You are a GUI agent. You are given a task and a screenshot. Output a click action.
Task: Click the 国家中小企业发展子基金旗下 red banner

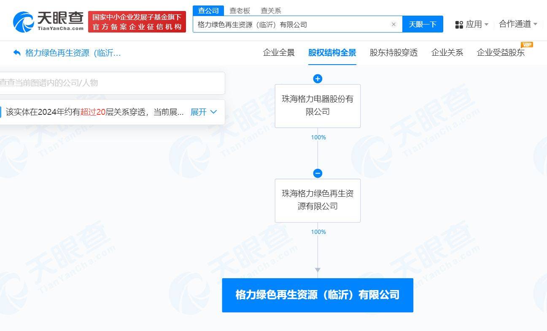[x=137, y=22]
